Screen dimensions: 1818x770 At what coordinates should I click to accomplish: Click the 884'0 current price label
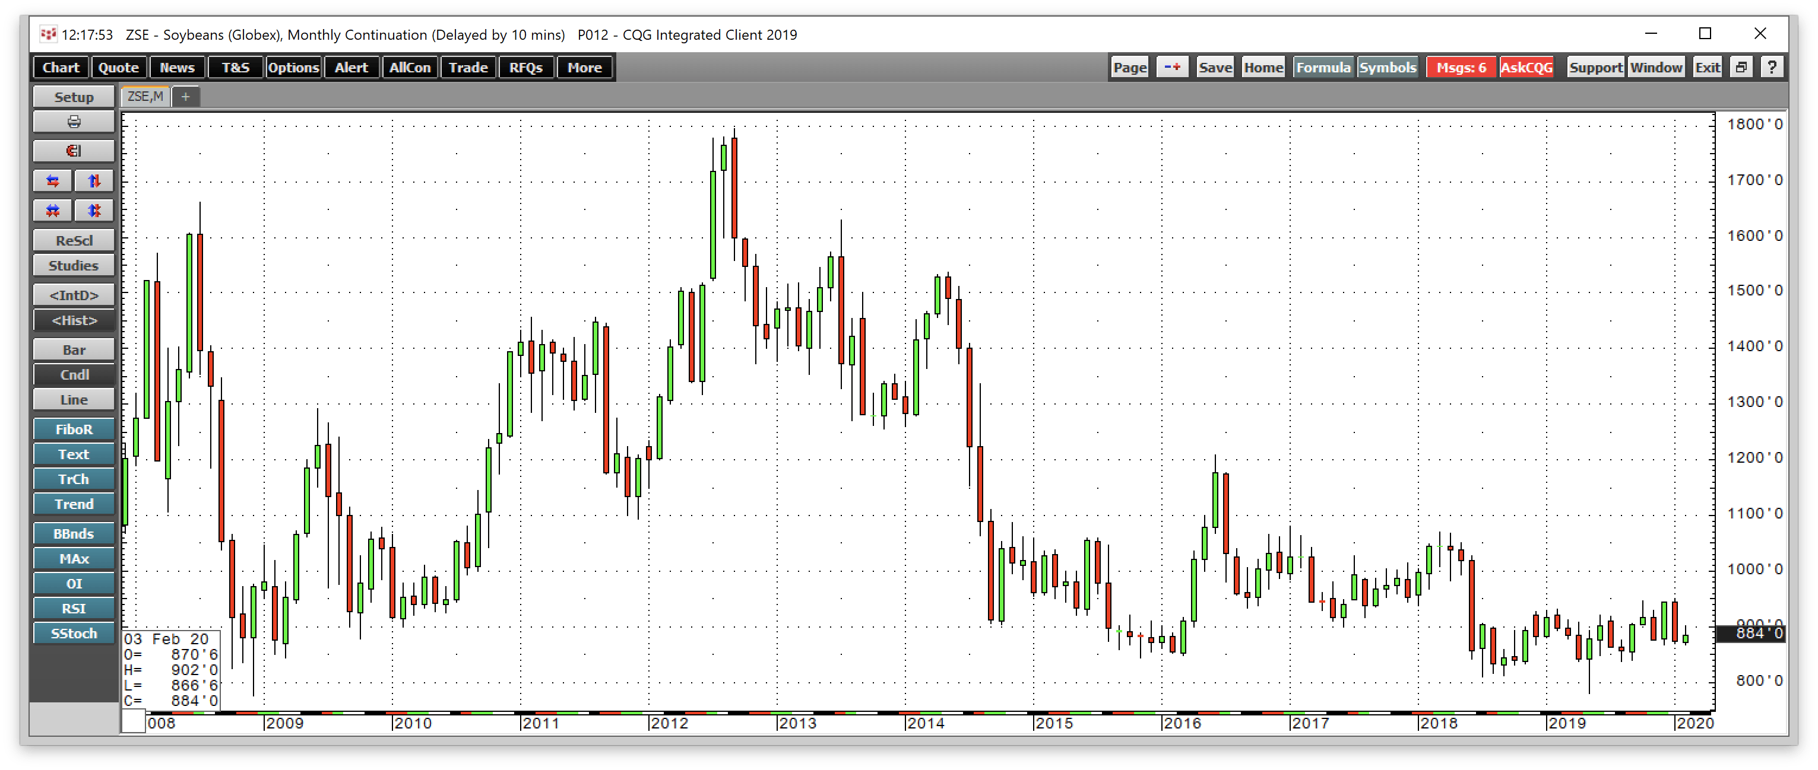(1750, 633)
